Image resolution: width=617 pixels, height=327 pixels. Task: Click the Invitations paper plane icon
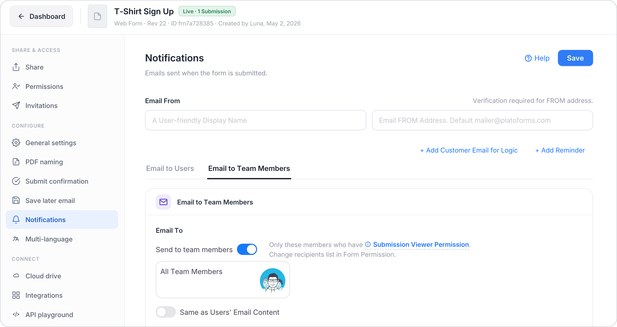(x=16, y=105)
